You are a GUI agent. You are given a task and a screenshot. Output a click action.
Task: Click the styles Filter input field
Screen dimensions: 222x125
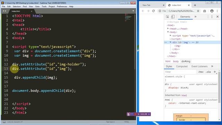(x=180, y=72)
